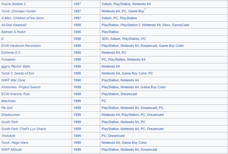
Task: Open the Xbox platform link
Action: point(166,25)
